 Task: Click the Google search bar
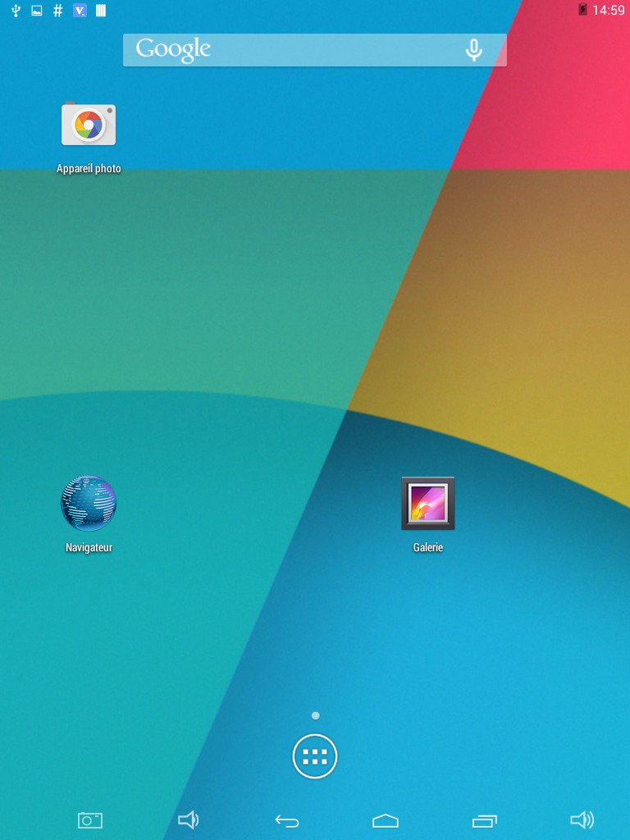[314, 50]
